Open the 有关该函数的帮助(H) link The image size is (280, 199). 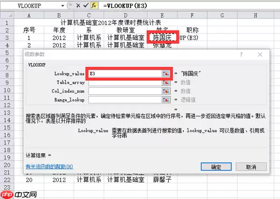pyautogui.click(x=50, y=167)
